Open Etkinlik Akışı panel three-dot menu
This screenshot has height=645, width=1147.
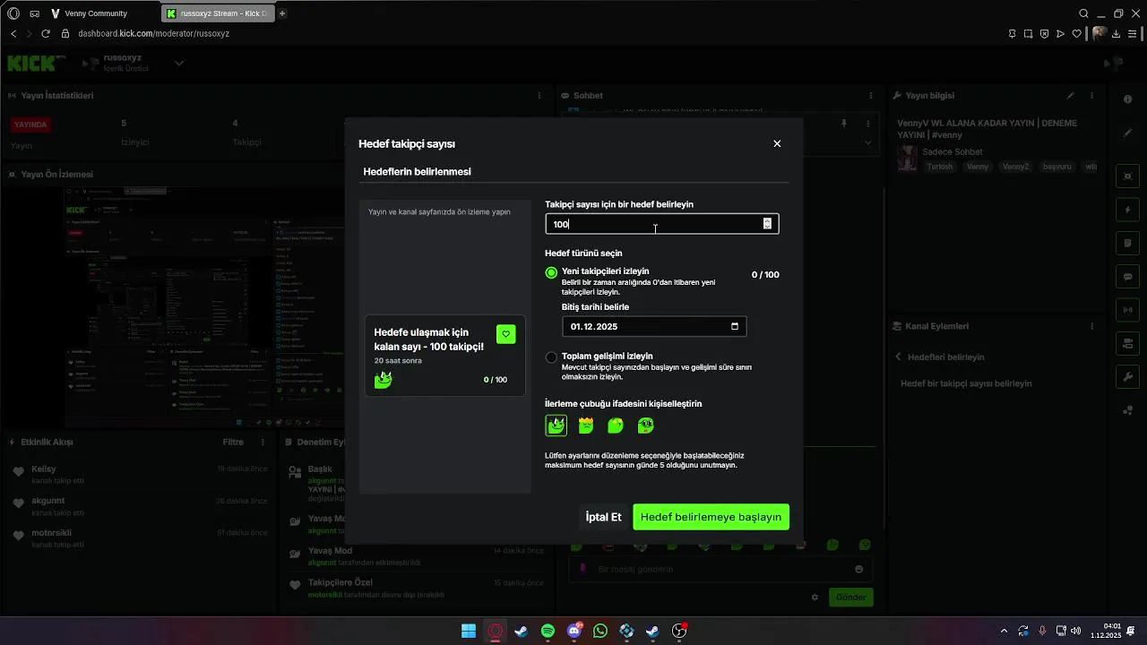[x=263, y=442]
